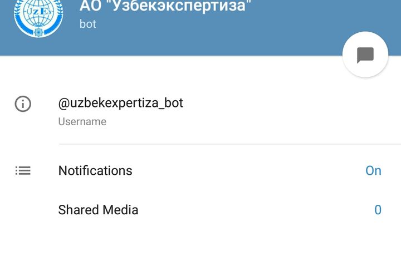Tap the divider line under Username

pyautogui.click(x=229, y=144)
